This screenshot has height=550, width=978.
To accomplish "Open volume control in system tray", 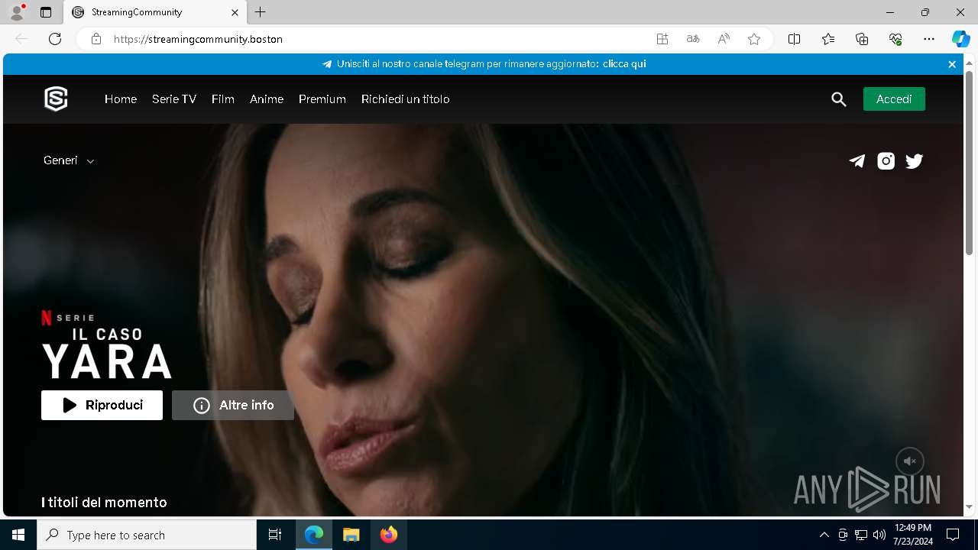I will (879, 535).
